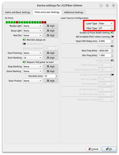Switch to Galvo and Basic Settings tab
119x155 pixels.
(18, 12)
